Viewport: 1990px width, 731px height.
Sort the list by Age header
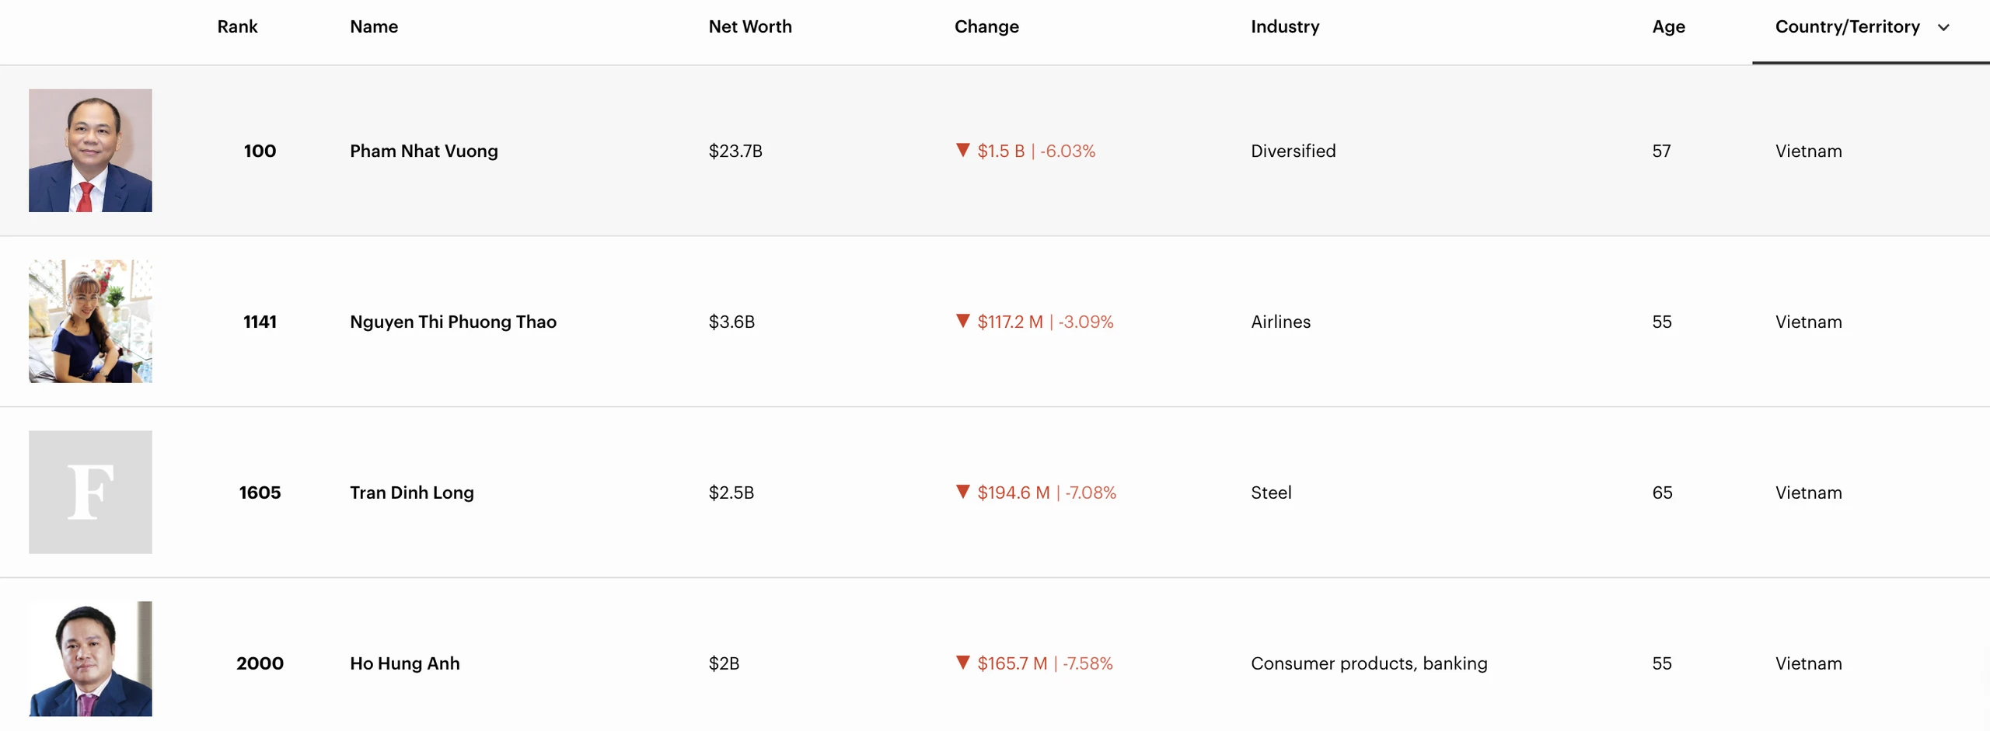(1668, 26)
